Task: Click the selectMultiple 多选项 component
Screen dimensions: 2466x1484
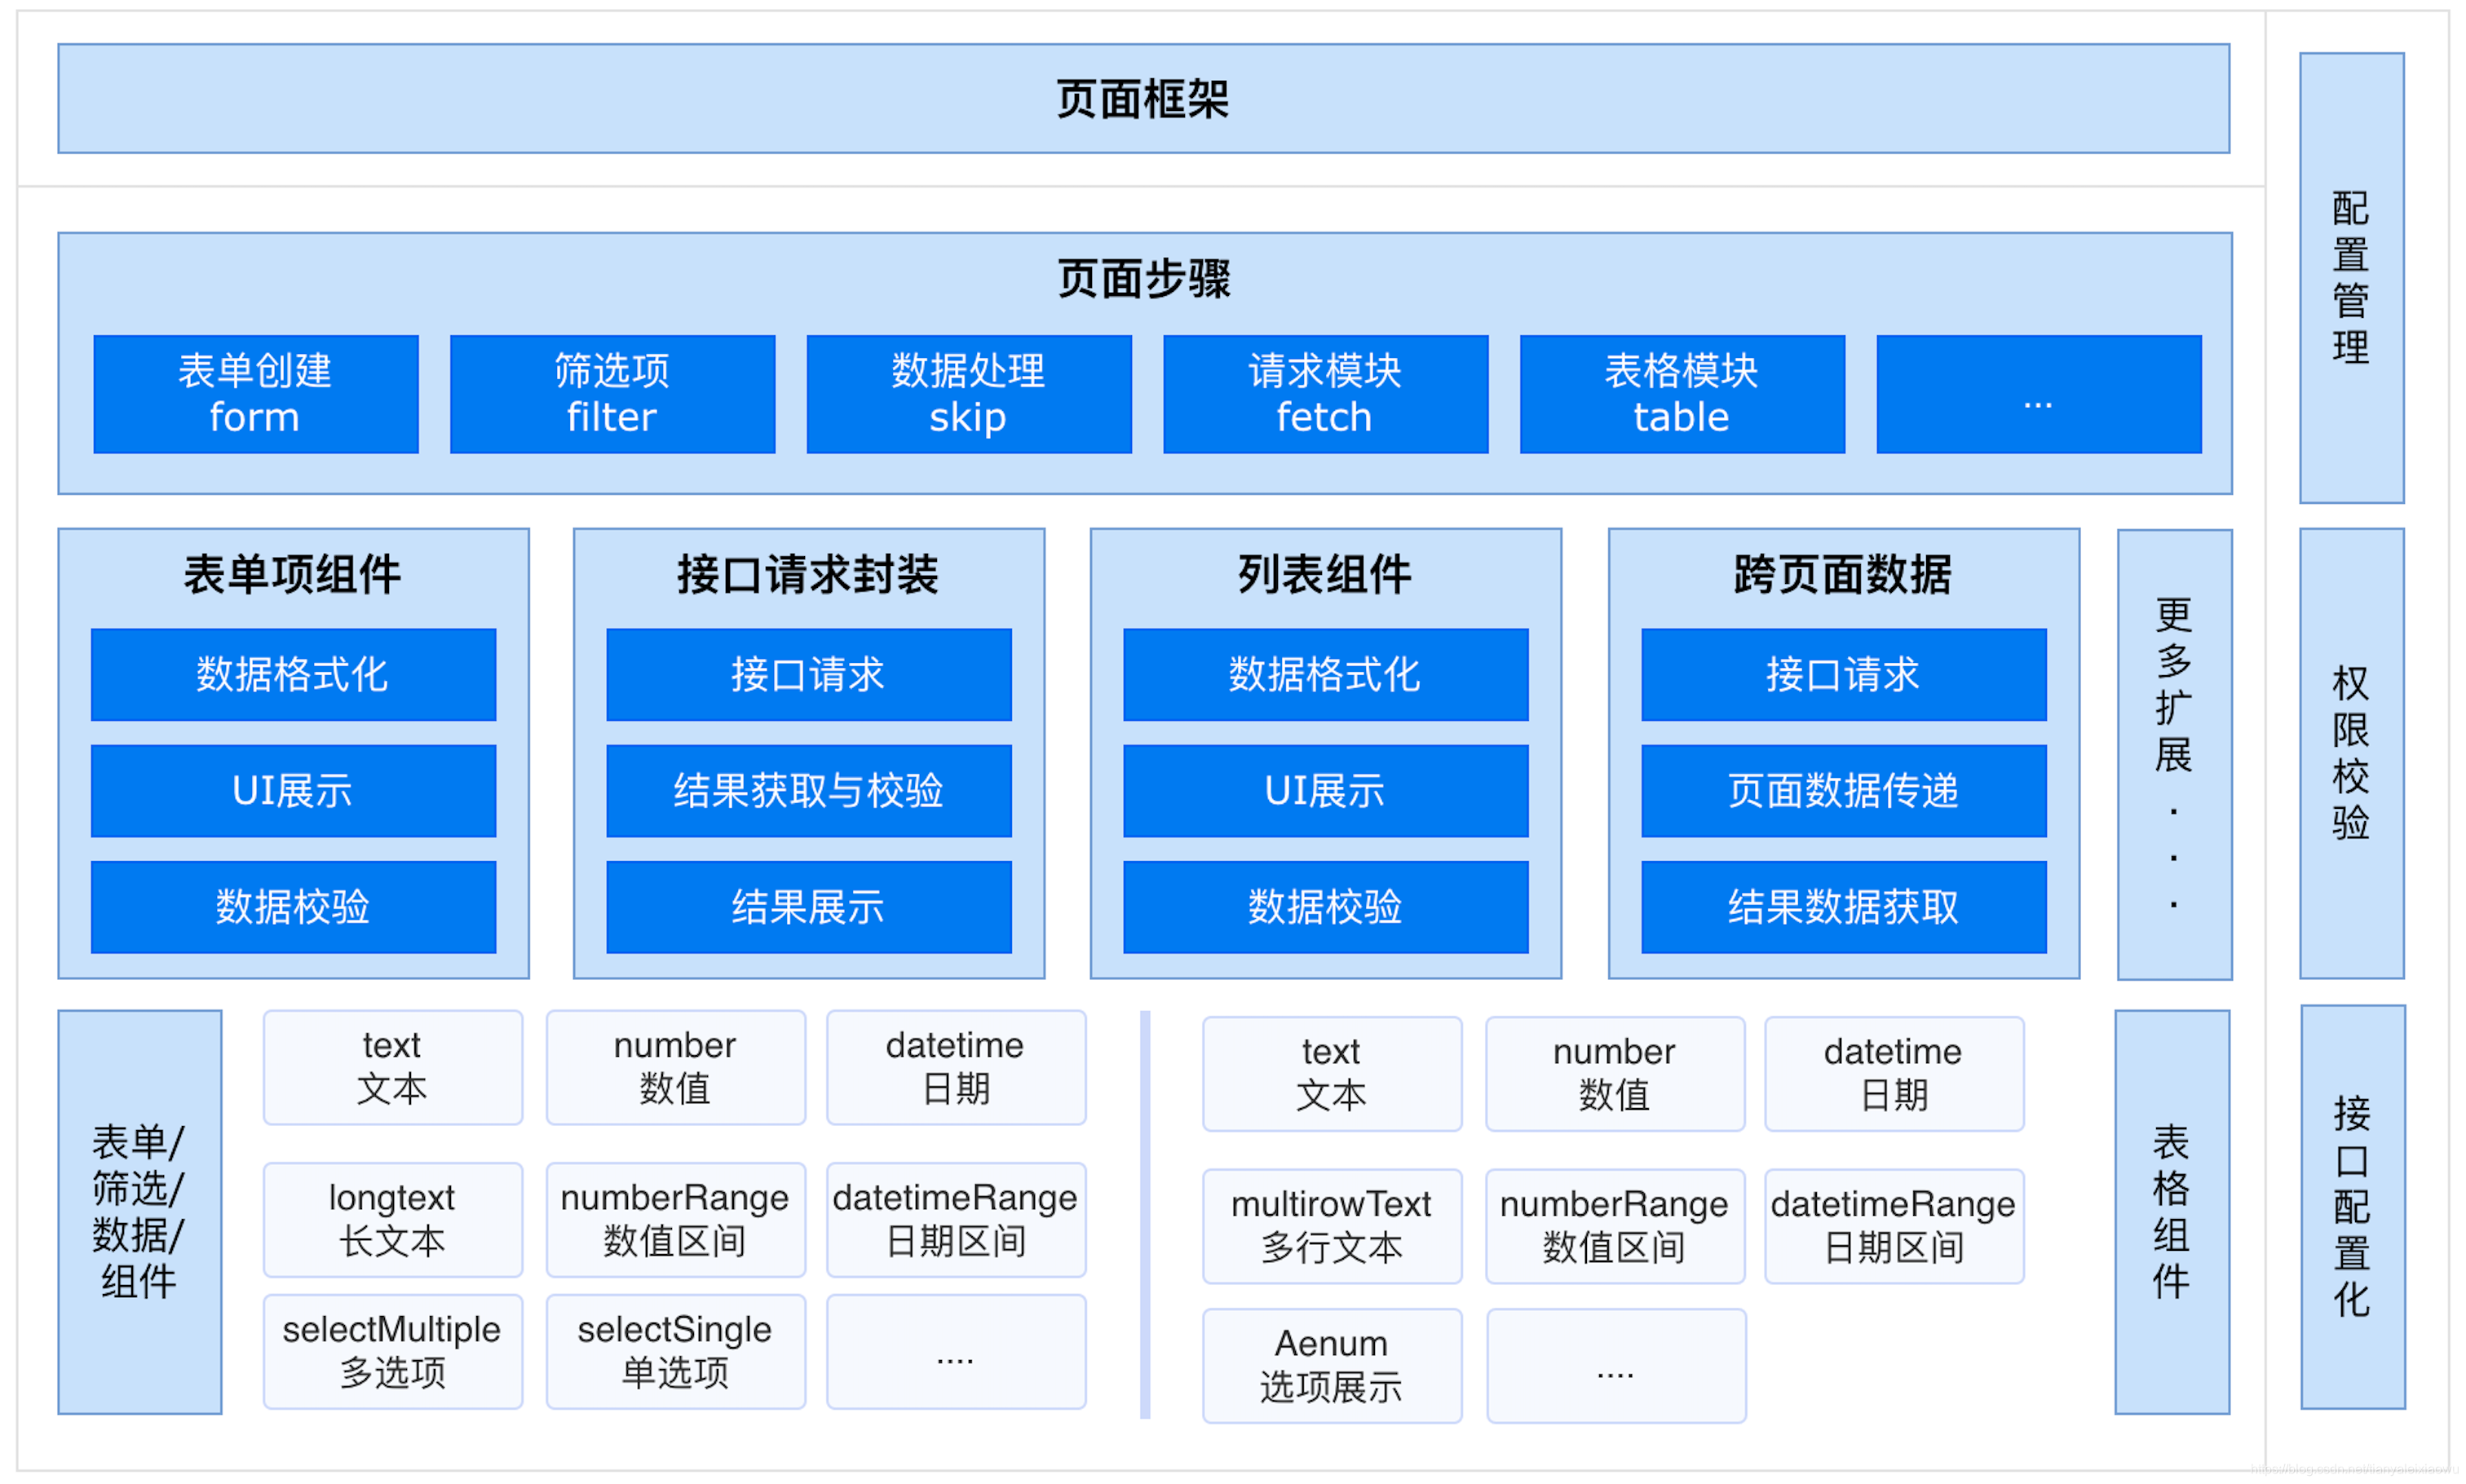Action: pyautogui.click(x=392, y=1351)
